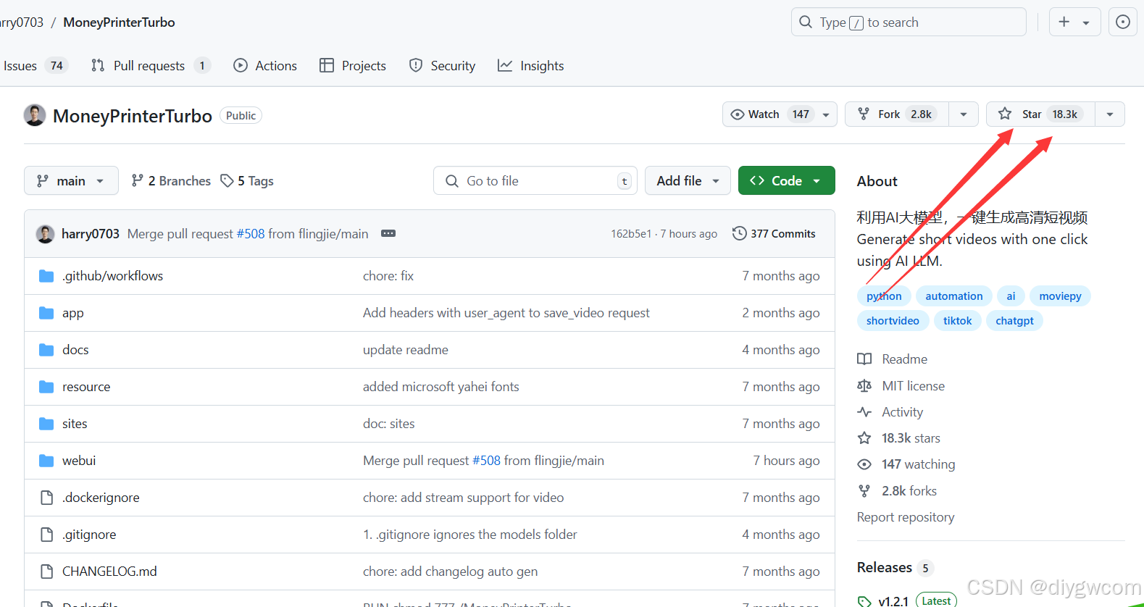Open the docs folder
This screenshot has height=607, width=1144.
pyautogui.click(x=75, y=350)
